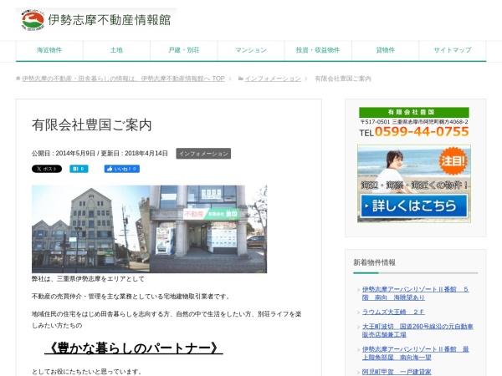The height and width of the screenshot is (376, 502).
Task: Click the 新着物件情報 sidebar heading
Action: [374, 262]
